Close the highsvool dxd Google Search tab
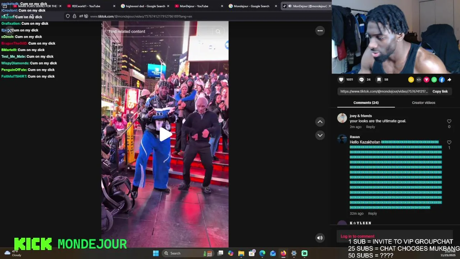 click(x=168, y=6)
